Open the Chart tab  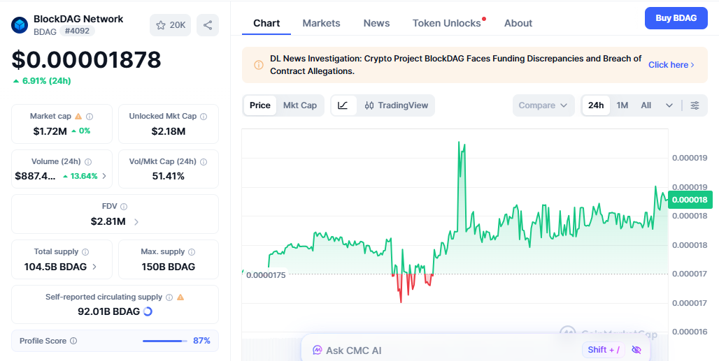coord(266,23)
